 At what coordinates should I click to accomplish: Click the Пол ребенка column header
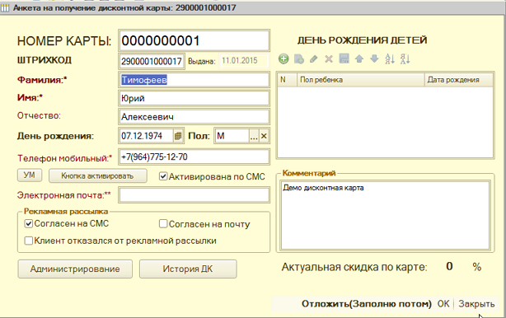tap(360, 80)
